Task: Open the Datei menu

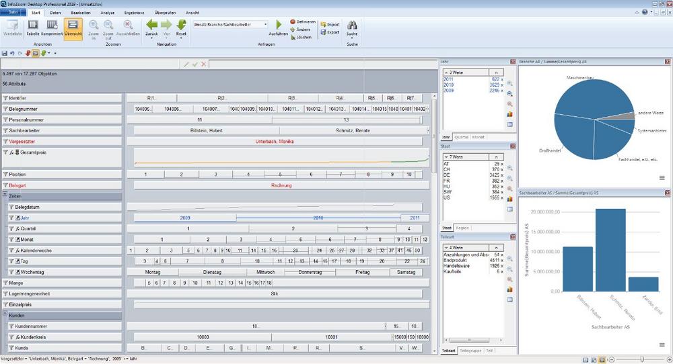Action: pos(13,12)
